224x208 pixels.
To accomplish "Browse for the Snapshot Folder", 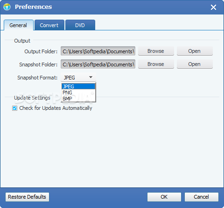I will [156, 64].
